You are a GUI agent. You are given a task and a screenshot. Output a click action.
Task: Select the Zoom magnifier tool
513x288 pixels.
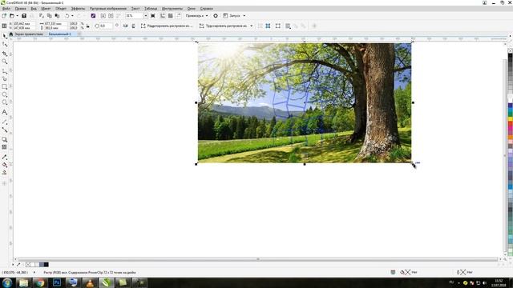(5, 62)
